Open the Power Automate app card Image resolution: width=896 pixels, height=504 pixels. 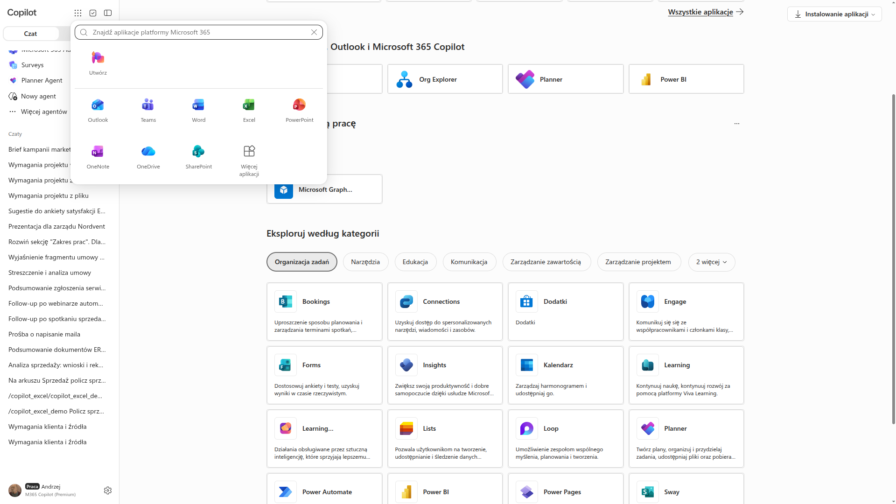324,489
